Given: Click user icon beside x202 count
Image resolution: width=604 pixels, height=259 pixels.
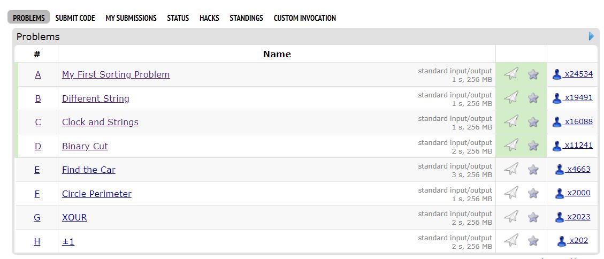Looking at the screenshot, I should [562, 241].
